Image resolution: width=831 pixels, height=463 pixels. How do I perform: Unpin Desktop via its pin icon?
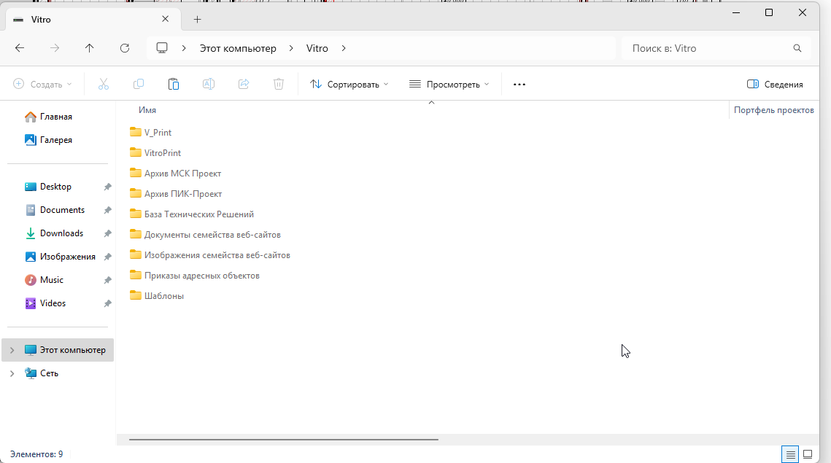point(107,187)
